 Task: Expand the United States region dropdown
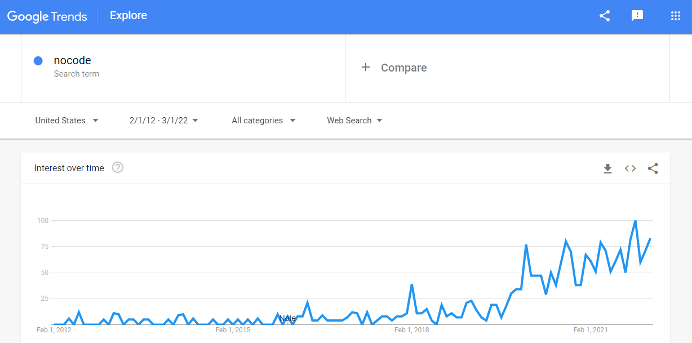(x=66, y=121)
